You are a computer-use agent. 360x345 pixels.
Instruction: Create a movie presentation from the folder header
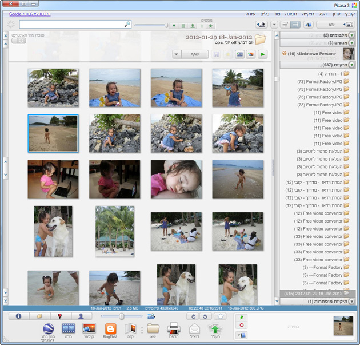click(x=239, y=54)
